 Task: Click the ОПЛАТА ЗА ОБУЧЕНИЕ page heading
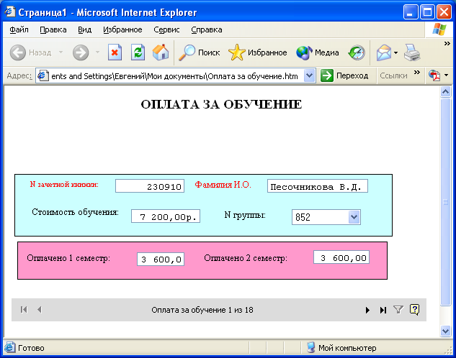[x=222, y=104]
